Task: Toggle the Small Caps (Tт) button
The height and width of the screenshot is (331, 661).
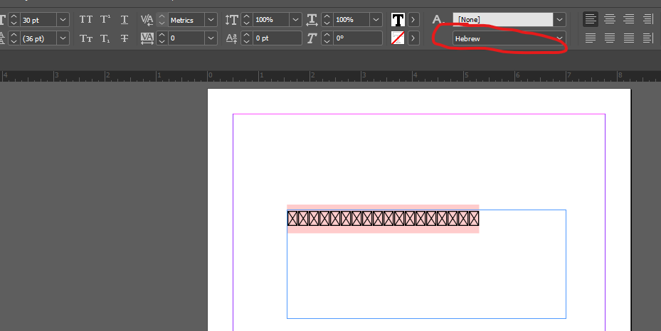Action: click(x=86, y=38)
